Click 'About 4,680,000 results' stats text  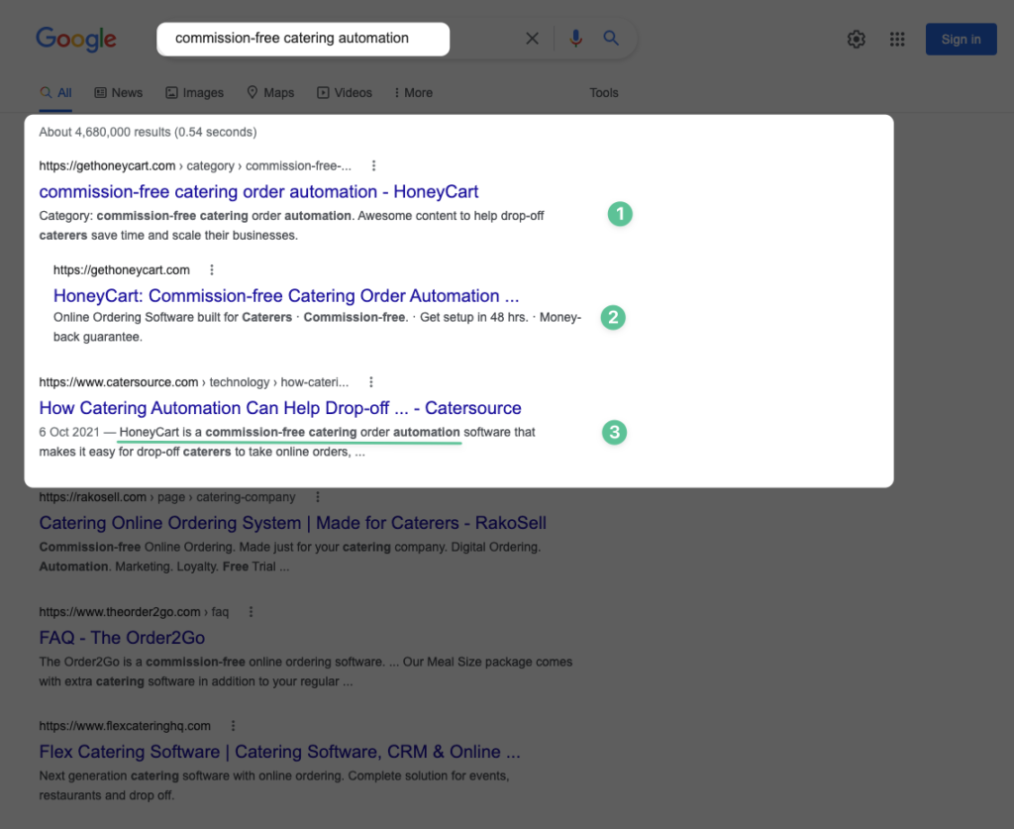[148, 132]
